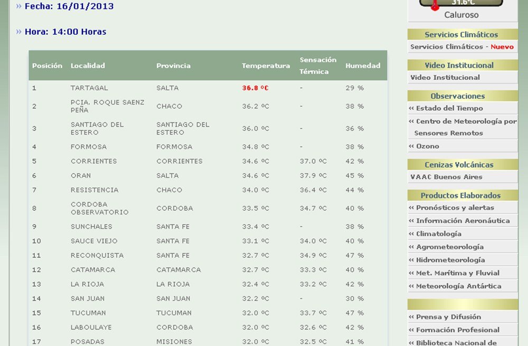The height and width of the screenshot is (346, 528).
Task: Open the Climatología section
Action: (x=438, y=234)
